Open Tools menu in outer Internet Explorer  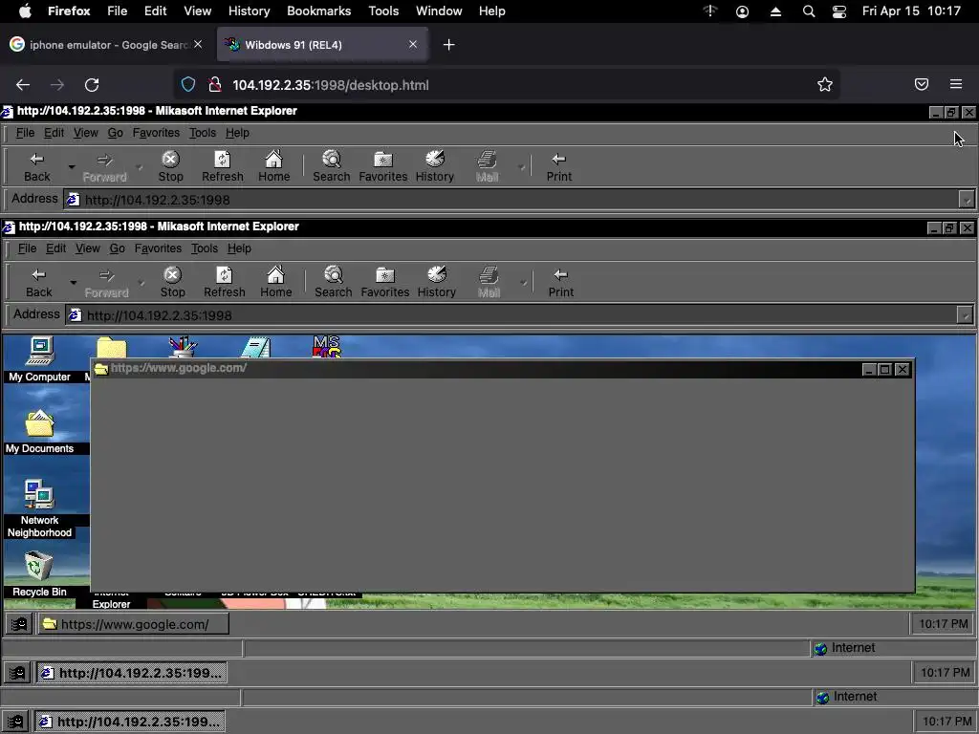203,133
